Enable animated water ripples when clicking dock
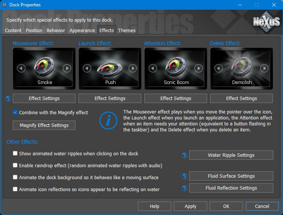Screen dimensions: 283x215 tap(15, 153)
